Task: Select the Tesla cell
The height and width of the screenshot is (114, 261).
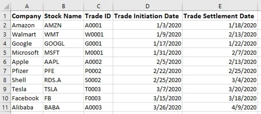Action: tap(27, 89)
